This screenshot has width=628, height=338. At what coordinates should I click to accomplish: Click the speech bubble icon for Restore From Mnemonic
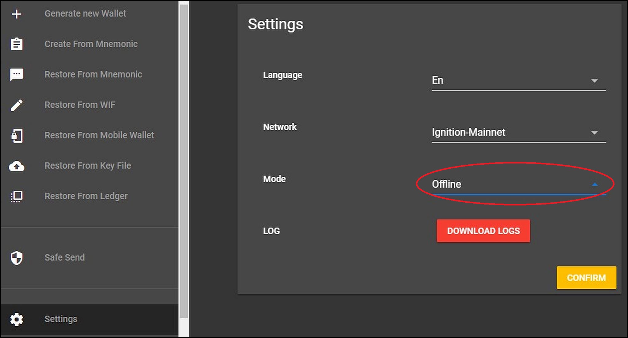[x=17, y=74]
